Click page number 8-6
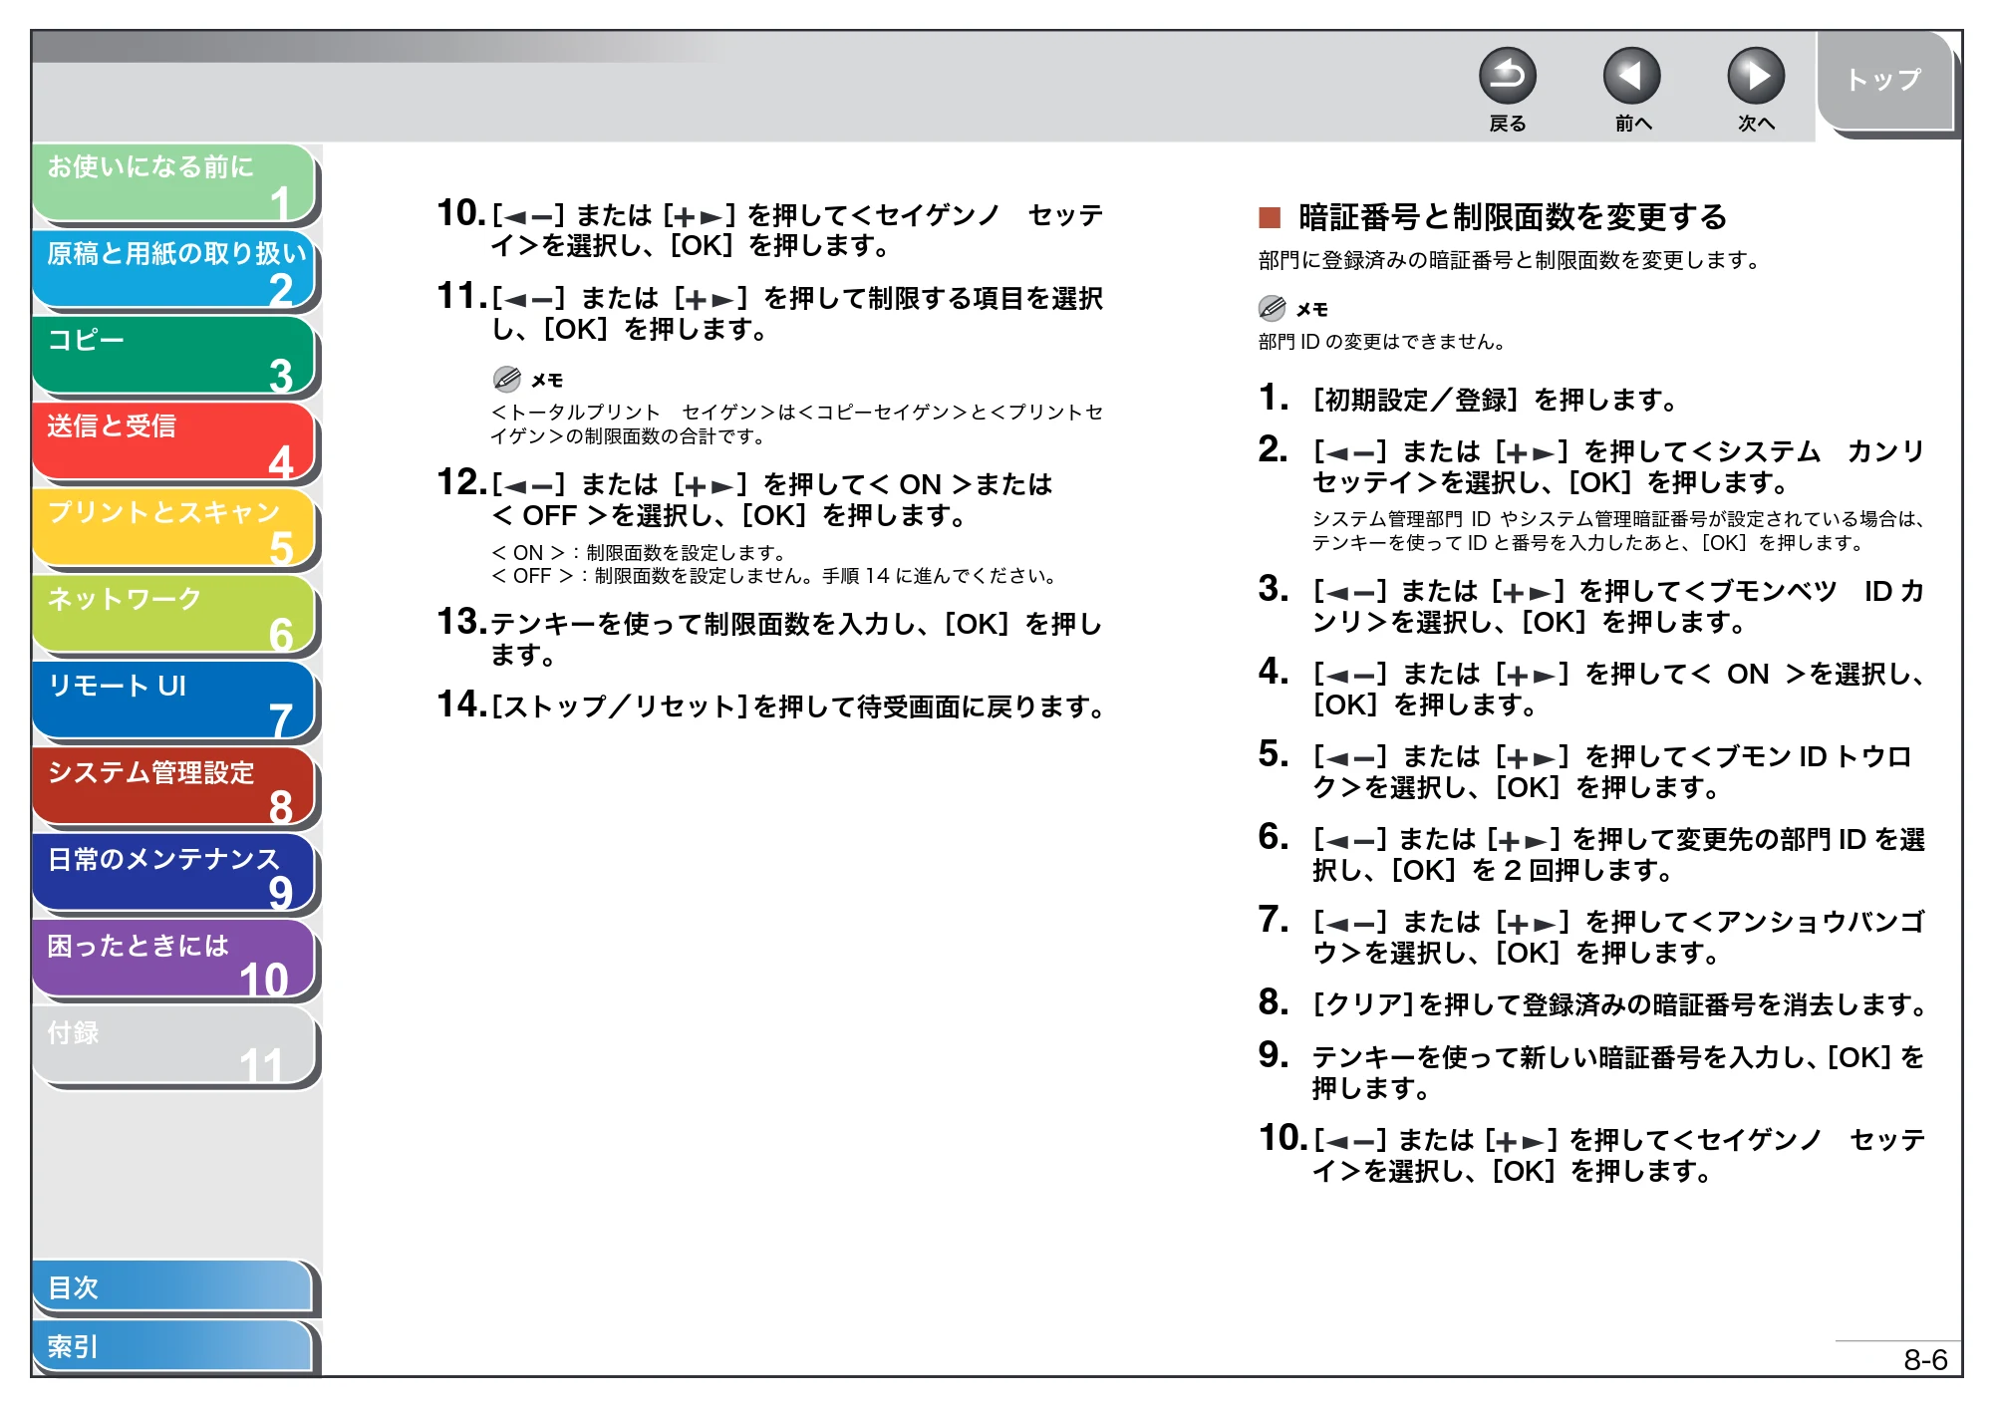Viewport: 1993px width, 1409px height. 1924,1359
